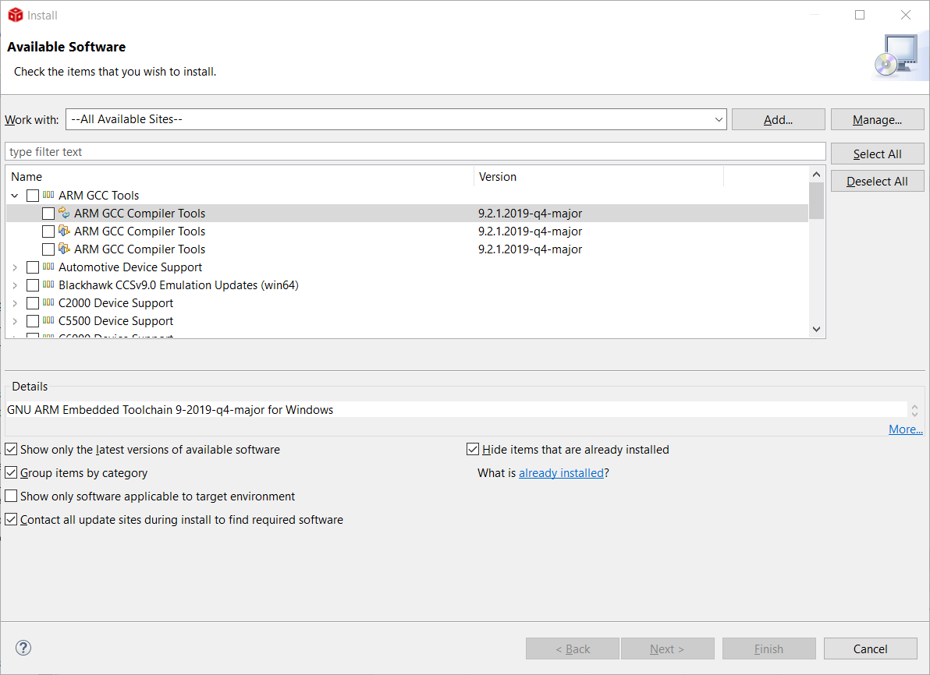Select the ARM GCC Tools tree label

pyautogui.click(x=98, y=195)
